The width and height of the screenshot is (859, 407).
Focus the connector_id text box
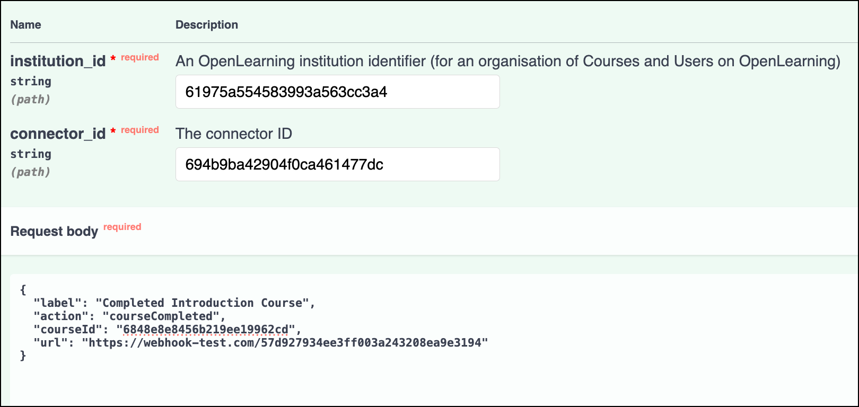point(337,164)
